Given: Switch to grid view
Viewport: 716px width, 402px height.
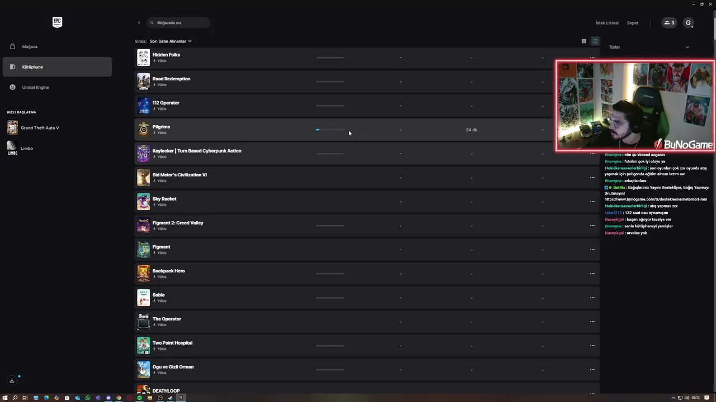Looking at the screenshot, I should pyautogui.click(x=584, y=41).
